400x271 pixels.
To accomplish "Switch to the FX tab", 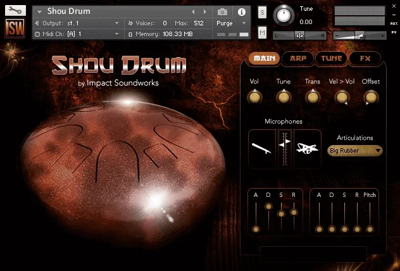I will coord(365,58).
